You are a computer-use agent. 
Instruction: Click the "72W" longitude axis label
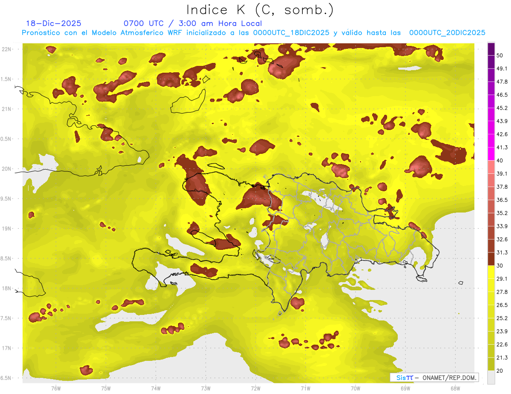click(x=255, y=388)
